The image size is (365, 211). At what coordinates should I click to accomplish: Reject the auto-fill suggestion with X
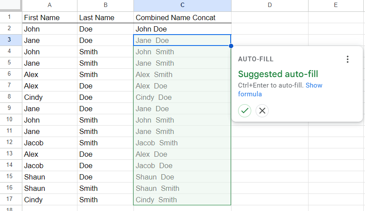(x=262, y=111)
